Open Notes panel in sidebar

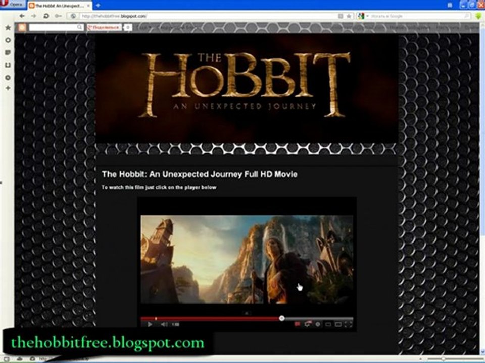pos(8,53)
